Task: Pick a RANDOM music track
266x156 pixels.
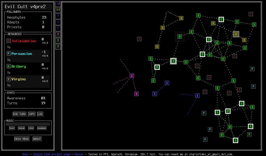Action: pos(42,128)
